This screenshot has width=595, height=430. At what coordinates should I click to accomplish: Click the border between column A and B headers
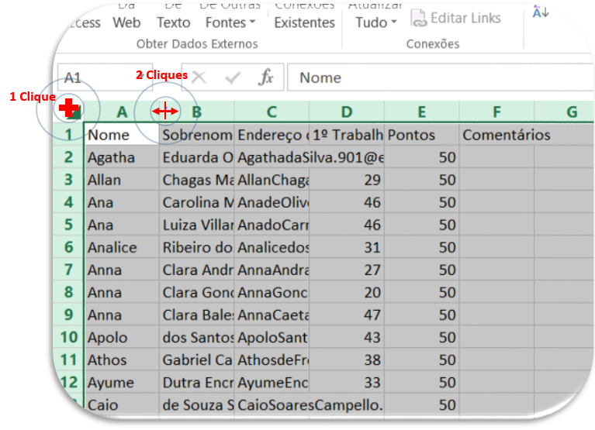pos(159,112)
